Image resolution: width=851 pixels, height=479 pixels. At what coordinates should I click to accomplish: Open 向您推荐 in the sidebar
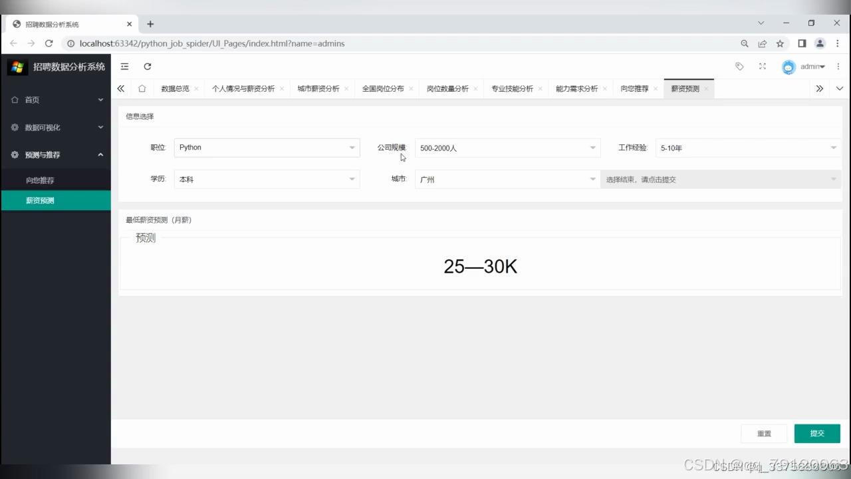click(x=56, y=180)
